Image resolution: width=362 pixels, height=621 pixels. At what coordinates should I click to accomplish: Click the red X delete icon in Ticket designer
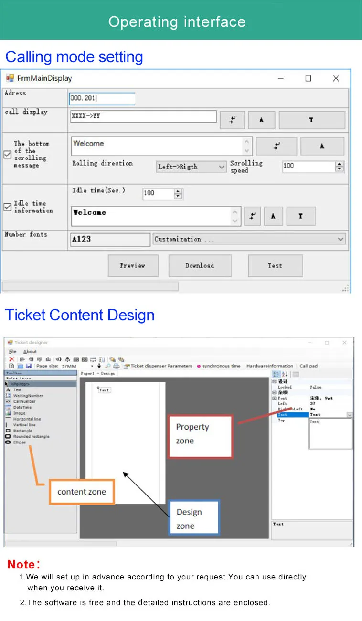tap(11, 359)
